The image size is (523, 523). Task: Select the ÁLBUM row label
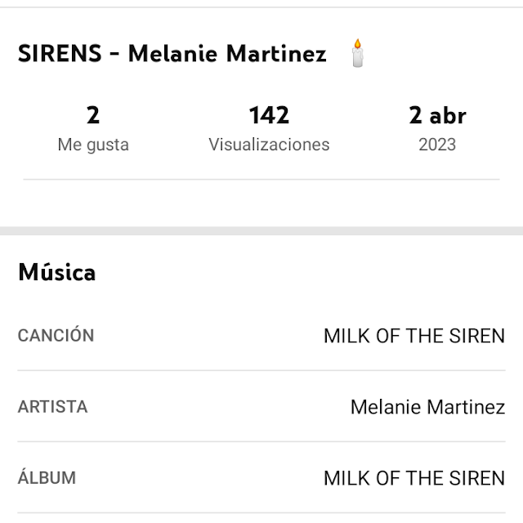(47, 478)
